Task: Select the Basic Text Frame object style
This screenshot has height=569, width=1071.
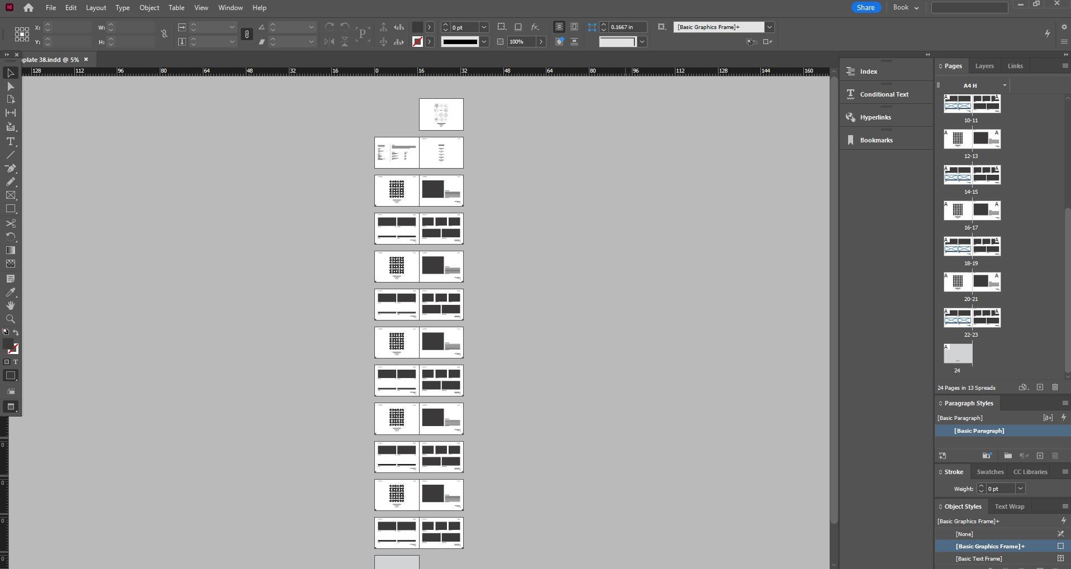Action: tap(978, 559)
